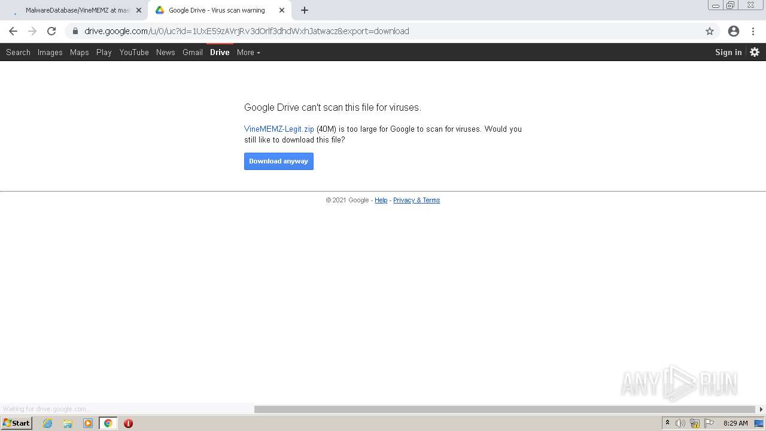This screenshot has width=766, height=431.
Task: Click Download anyway button
Action: click(x=279, y=161)
